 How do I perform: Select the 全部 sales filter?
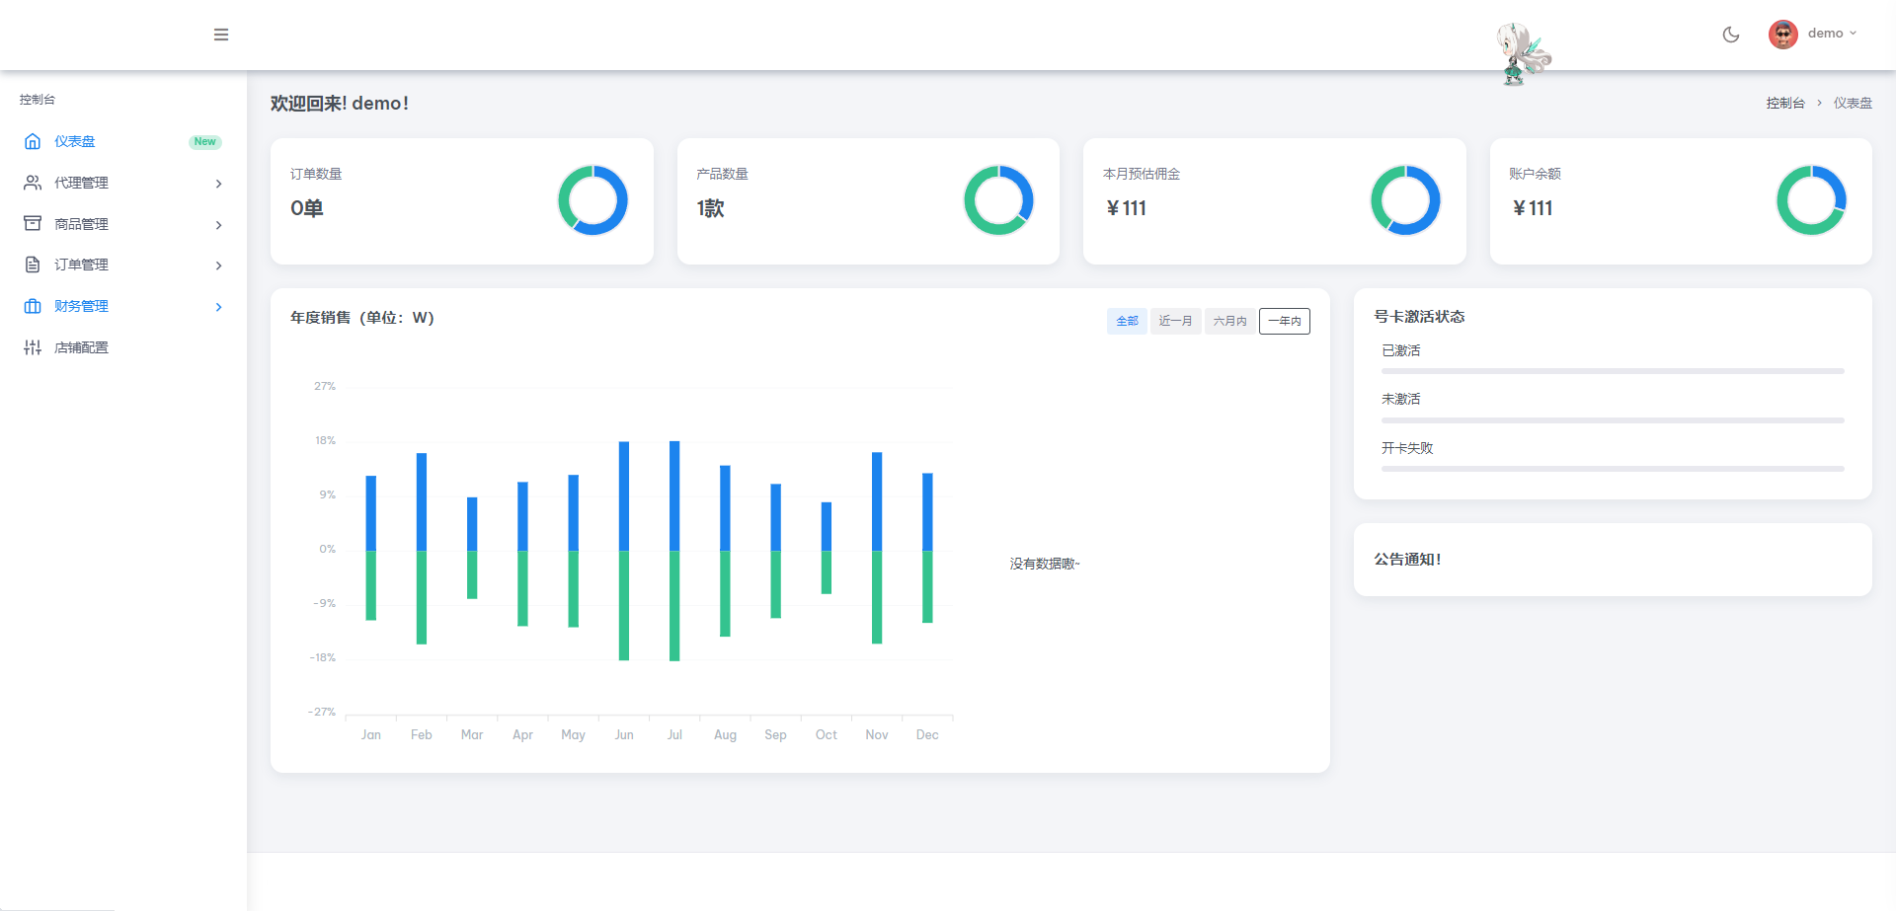(1127, 321)
